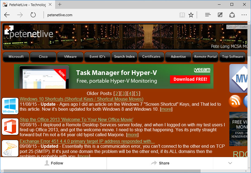The height and width of the screenshot is (173, 251).
Task: Open 'Stop the Office 2013 Welcome Movie' link
Action: [x=76, y=119]
